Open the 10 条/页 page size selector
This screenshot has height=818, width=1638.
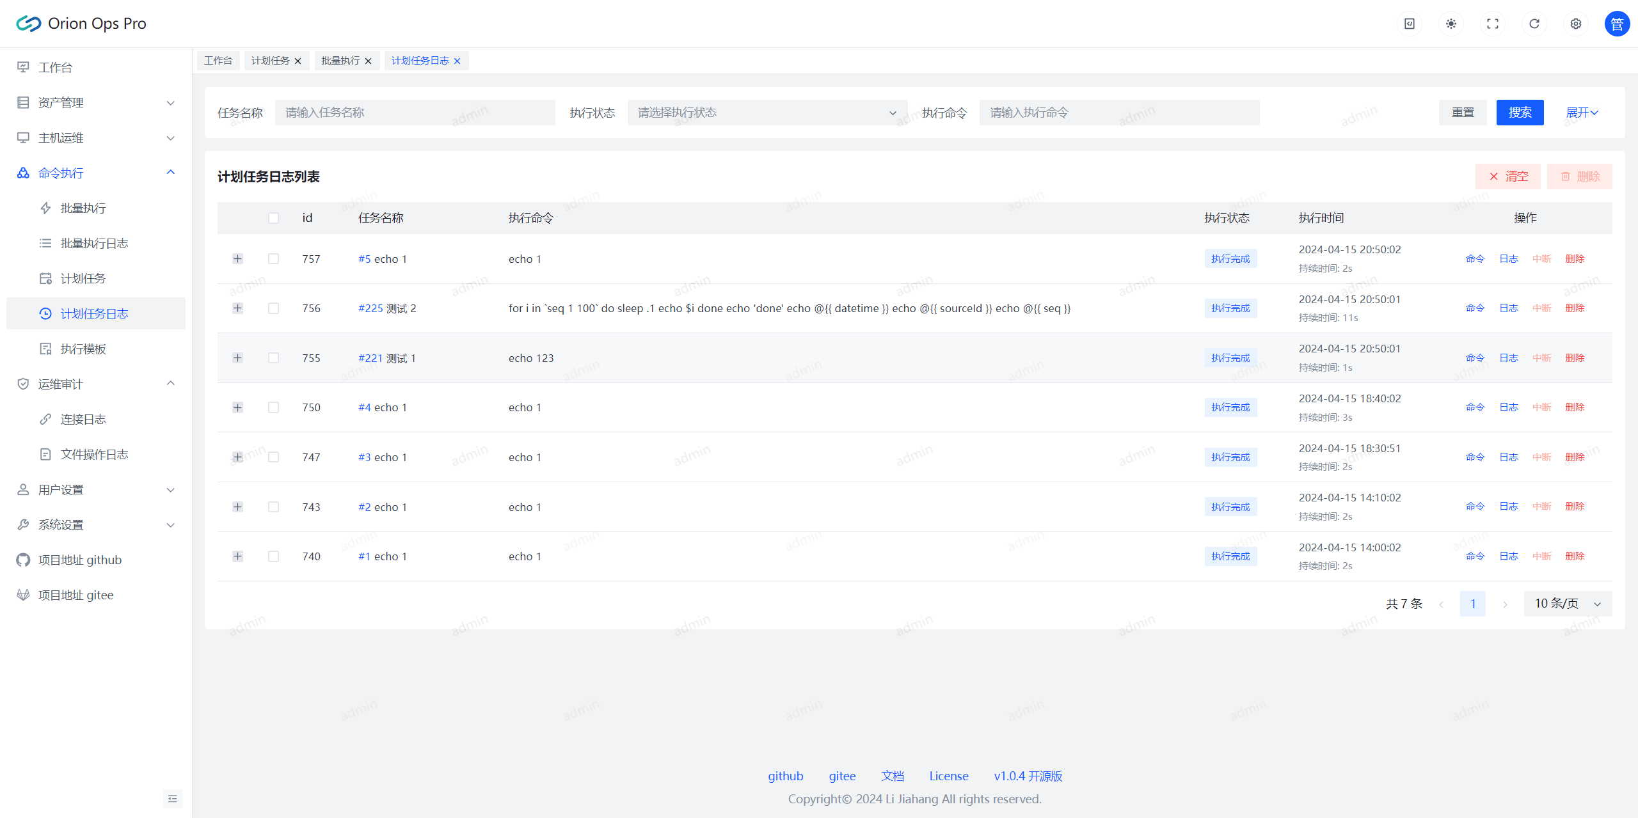(x=1567, y=604)
